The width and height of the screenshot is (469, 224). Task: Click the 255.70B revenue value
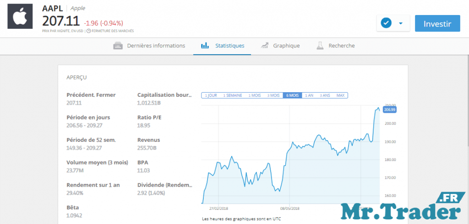click(147, 148)
